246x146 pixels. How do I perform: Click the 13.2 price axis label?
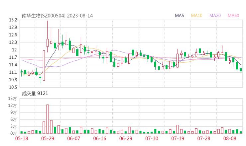[x=13, y=20]
